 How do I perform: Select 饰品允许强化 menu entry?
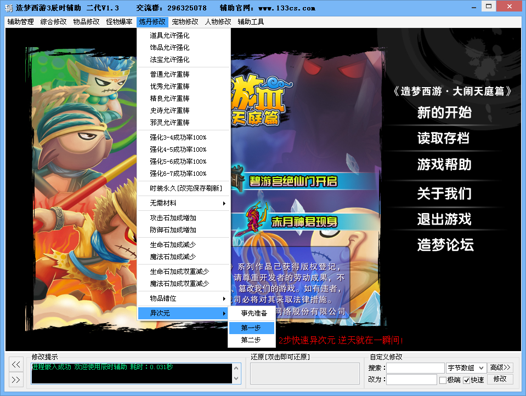[184, 48]
